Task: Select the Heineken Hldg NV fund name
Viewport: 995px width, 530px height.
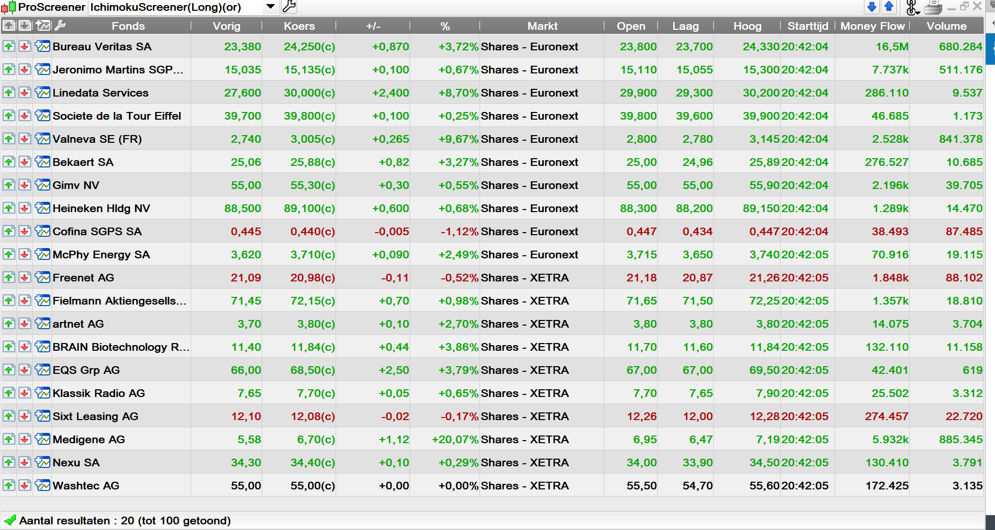Action: [x=102, y=209]
